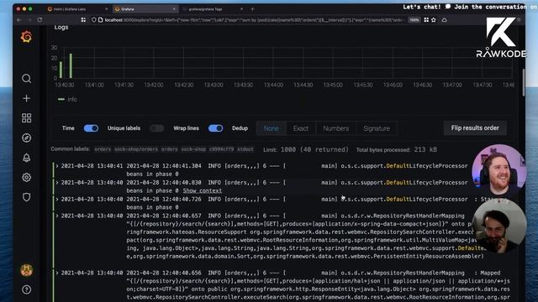Open the Grafana search icon in sidebar

(x=26, y=79)
